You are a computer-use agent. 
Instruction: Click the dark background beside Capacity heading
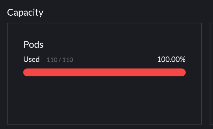[x=122, y=13]
